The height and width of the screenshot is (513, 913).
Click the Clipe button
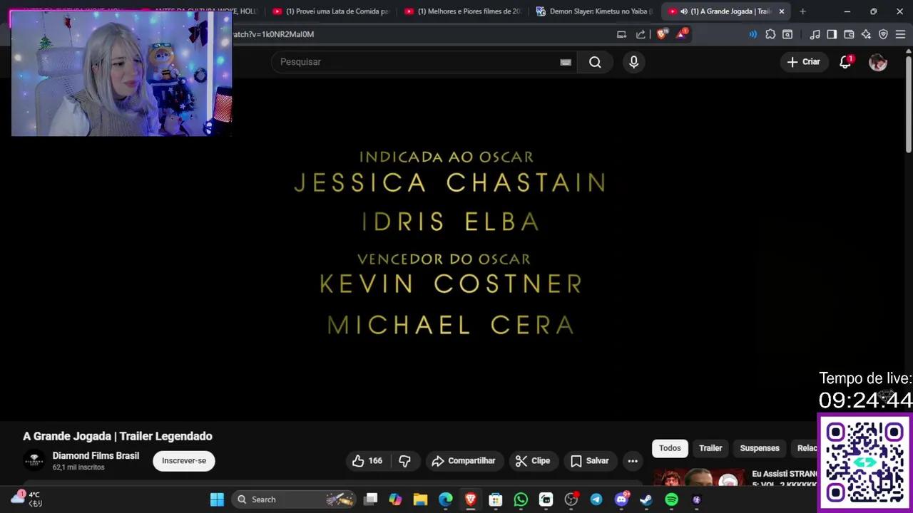pos(533,461)
